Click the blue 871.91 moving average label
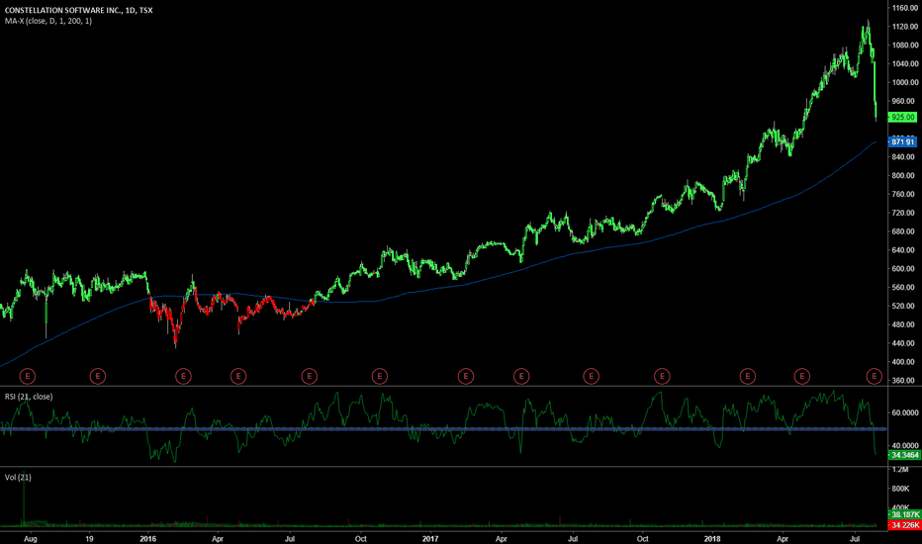The width and height of the screenshot is (922, 544). (902, 141)
